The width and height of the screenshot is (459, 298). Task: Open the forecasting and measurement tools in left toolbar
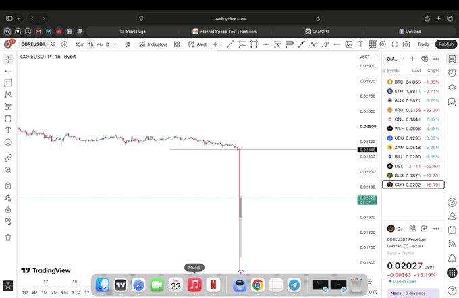[x=8, y=107]
